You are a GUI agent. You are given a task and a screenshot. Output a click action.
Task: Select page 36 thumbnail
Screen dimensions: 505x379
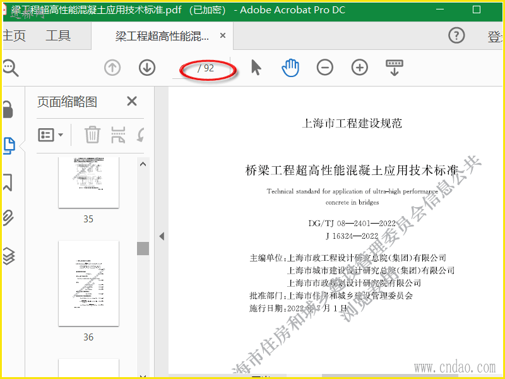click(x=88, y=283)
